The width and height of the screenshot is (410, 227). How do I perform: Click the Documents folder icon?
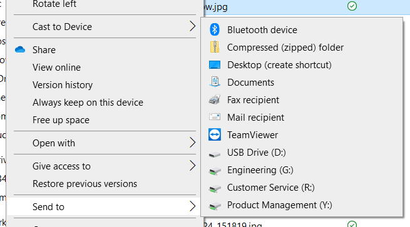(215, 82)
